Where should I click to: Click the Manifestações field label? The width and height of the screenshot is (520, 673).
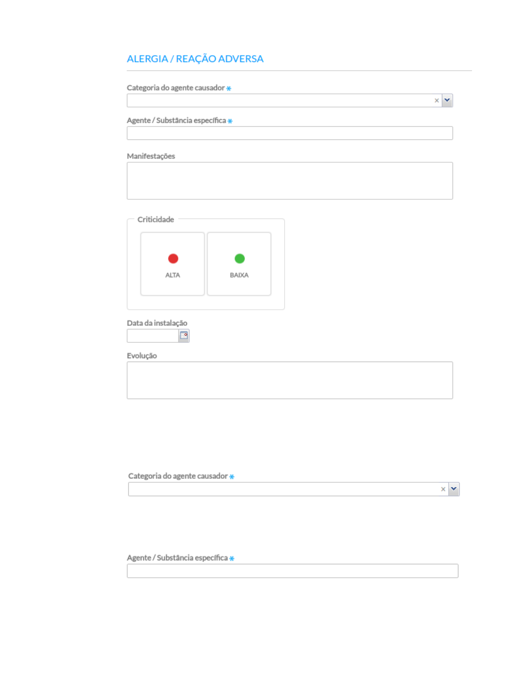click(151, 156)
